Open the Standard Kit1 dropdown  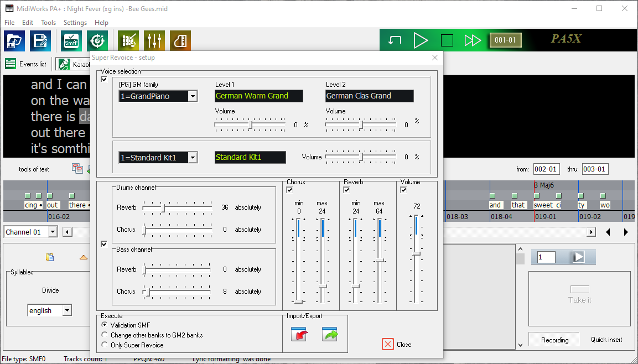192,157
